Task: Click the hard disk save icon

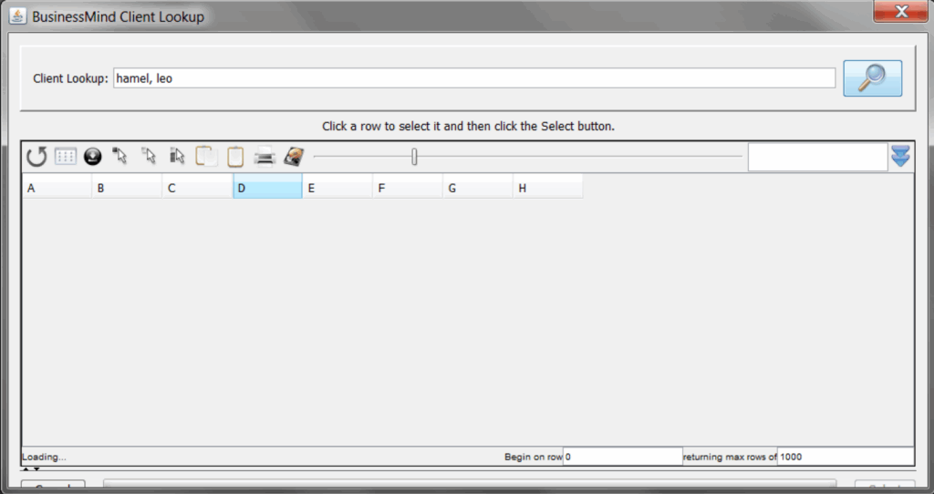Action: click(294, 157)
